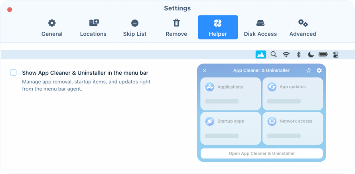
Task: Switch to the Locations tab
Action: click(93, 27)
